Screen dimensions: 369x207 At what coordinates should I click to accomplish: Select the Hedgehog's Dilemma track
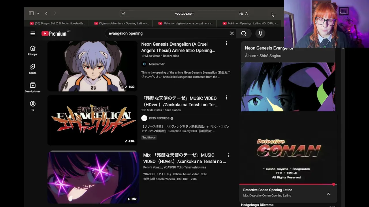[257, 205]
